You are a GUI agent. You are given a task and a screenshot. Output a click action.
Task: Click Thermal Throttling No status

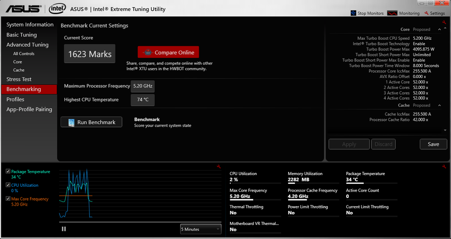pyautogui.click(x=233, y=213)
